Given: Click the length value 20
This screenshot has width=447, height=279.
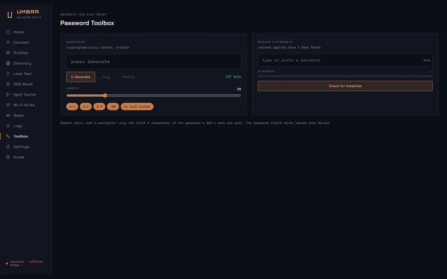Looking at the screenshot, I should tap(239, 89).
